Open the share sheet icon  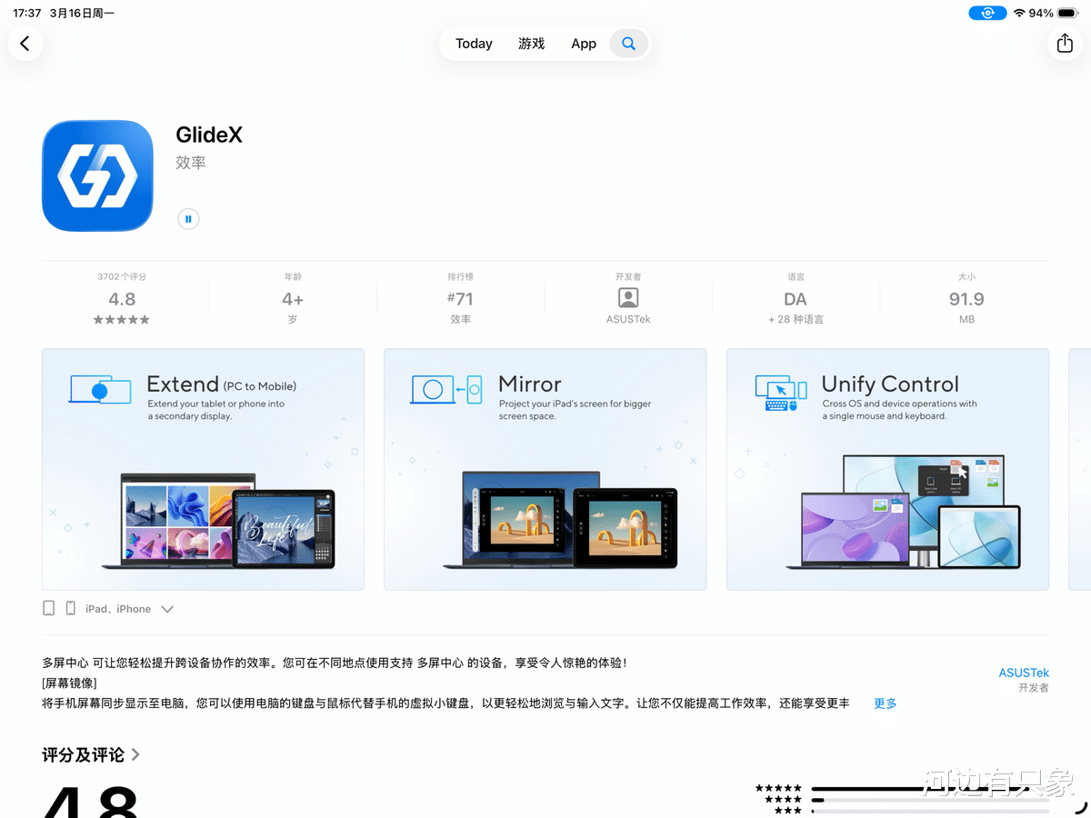pos(1065,43)
